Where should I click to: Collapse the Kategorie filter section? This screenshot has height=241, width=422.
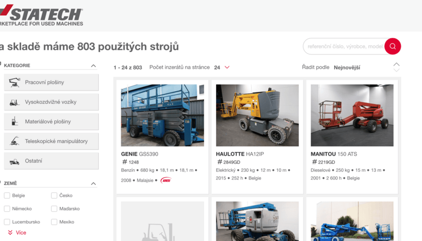point(93,66)
